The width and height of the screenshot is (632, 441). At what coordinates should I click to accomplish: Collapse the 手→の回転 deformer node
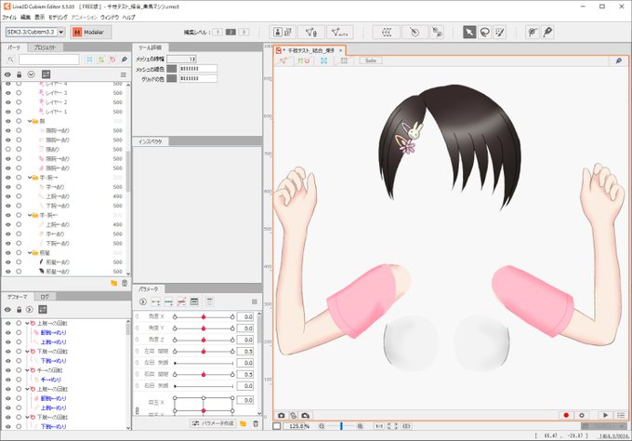tap(27, 370)
